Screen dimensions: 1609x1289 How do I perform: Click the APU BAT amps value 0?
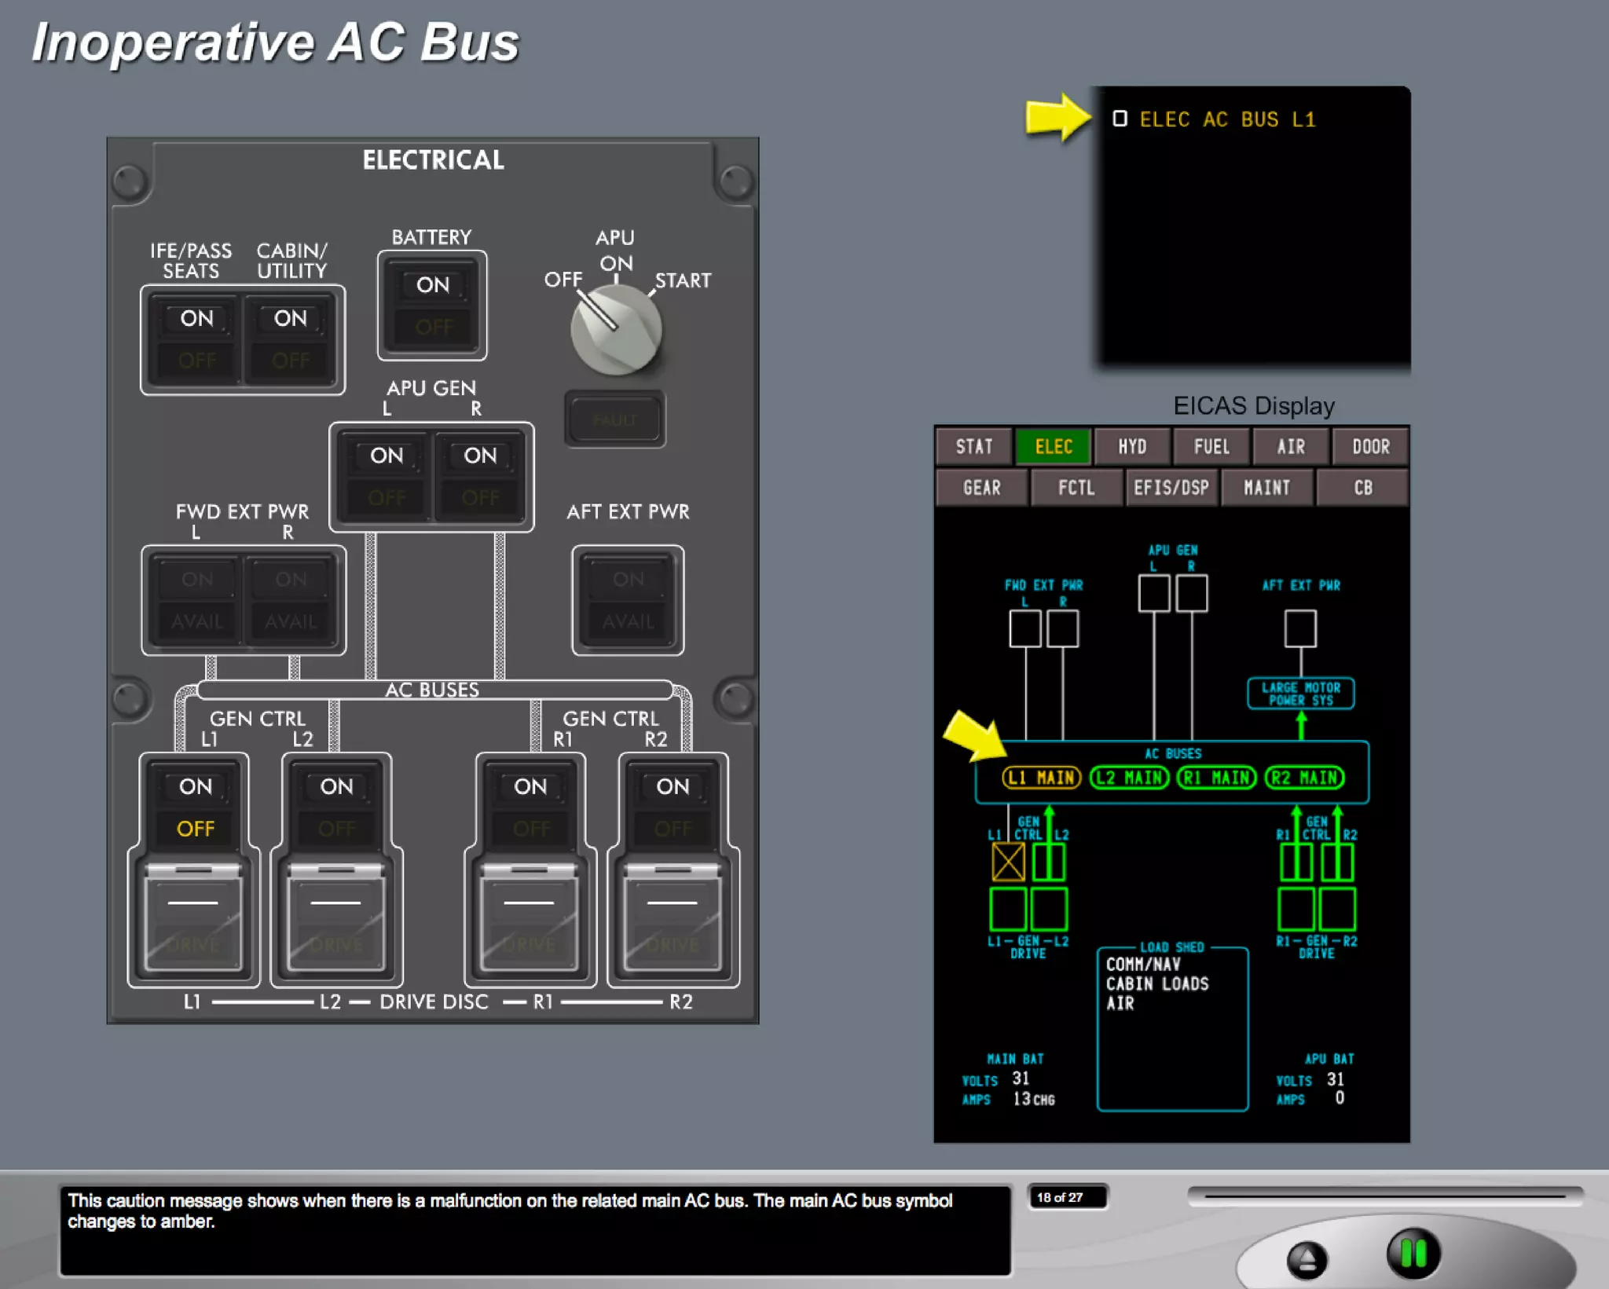click(x=1340, y=1097)
